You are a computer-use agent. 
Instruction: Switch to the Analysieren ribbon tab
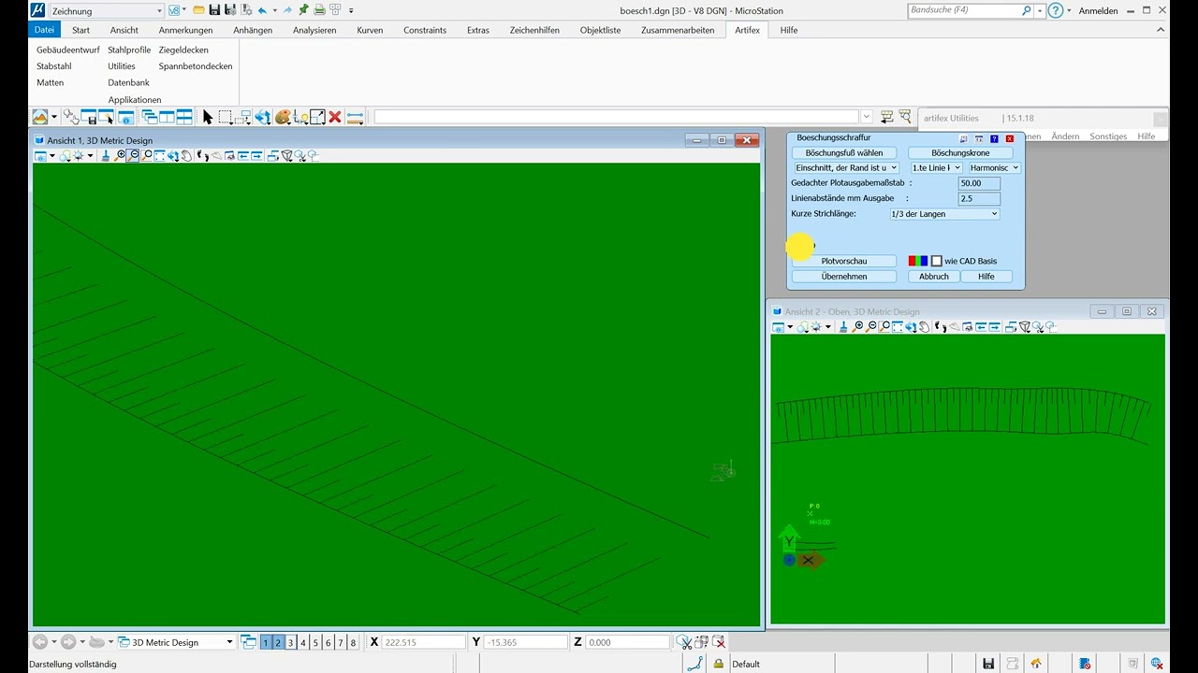[314, 30]
